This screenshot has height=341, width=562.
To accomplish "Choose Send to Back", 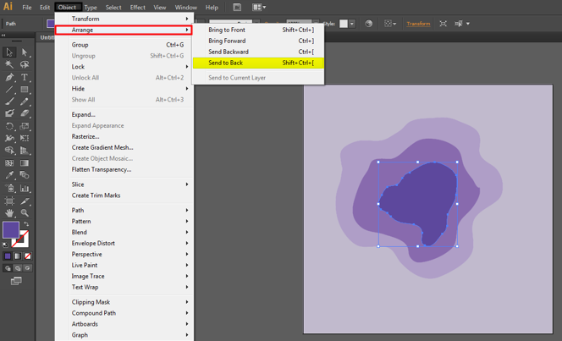I will [x=226, y=63].
